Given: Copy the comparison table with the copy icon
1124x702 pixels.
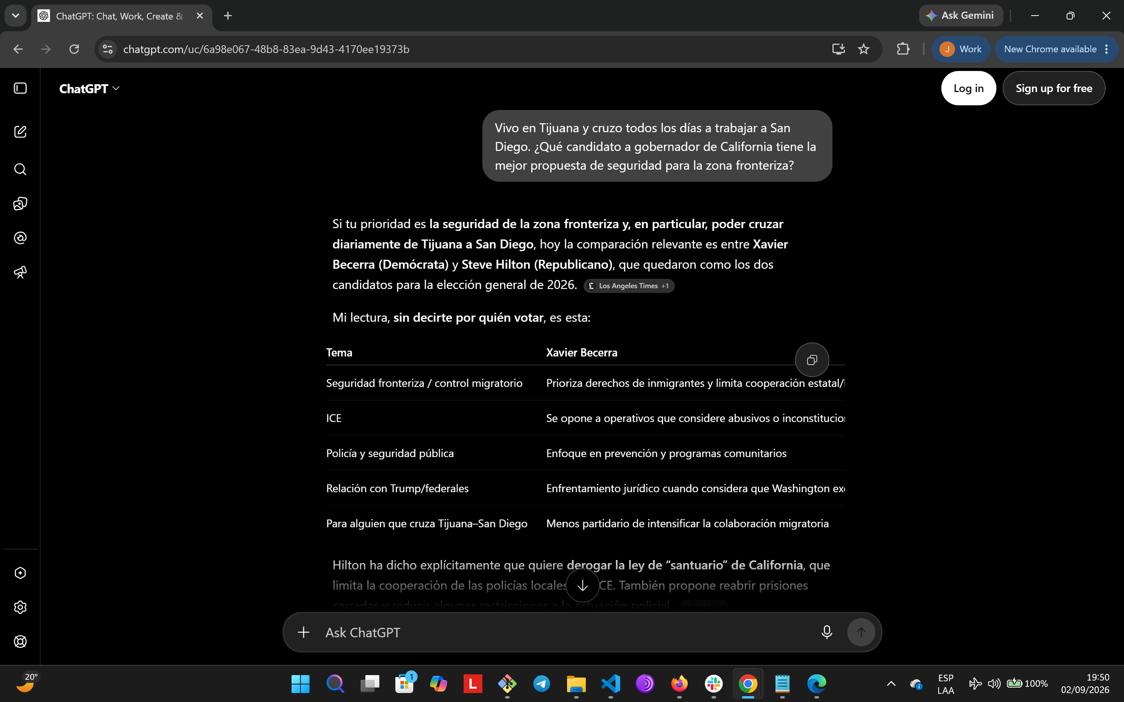Looking at the screenshot, I should pos(812,360).
